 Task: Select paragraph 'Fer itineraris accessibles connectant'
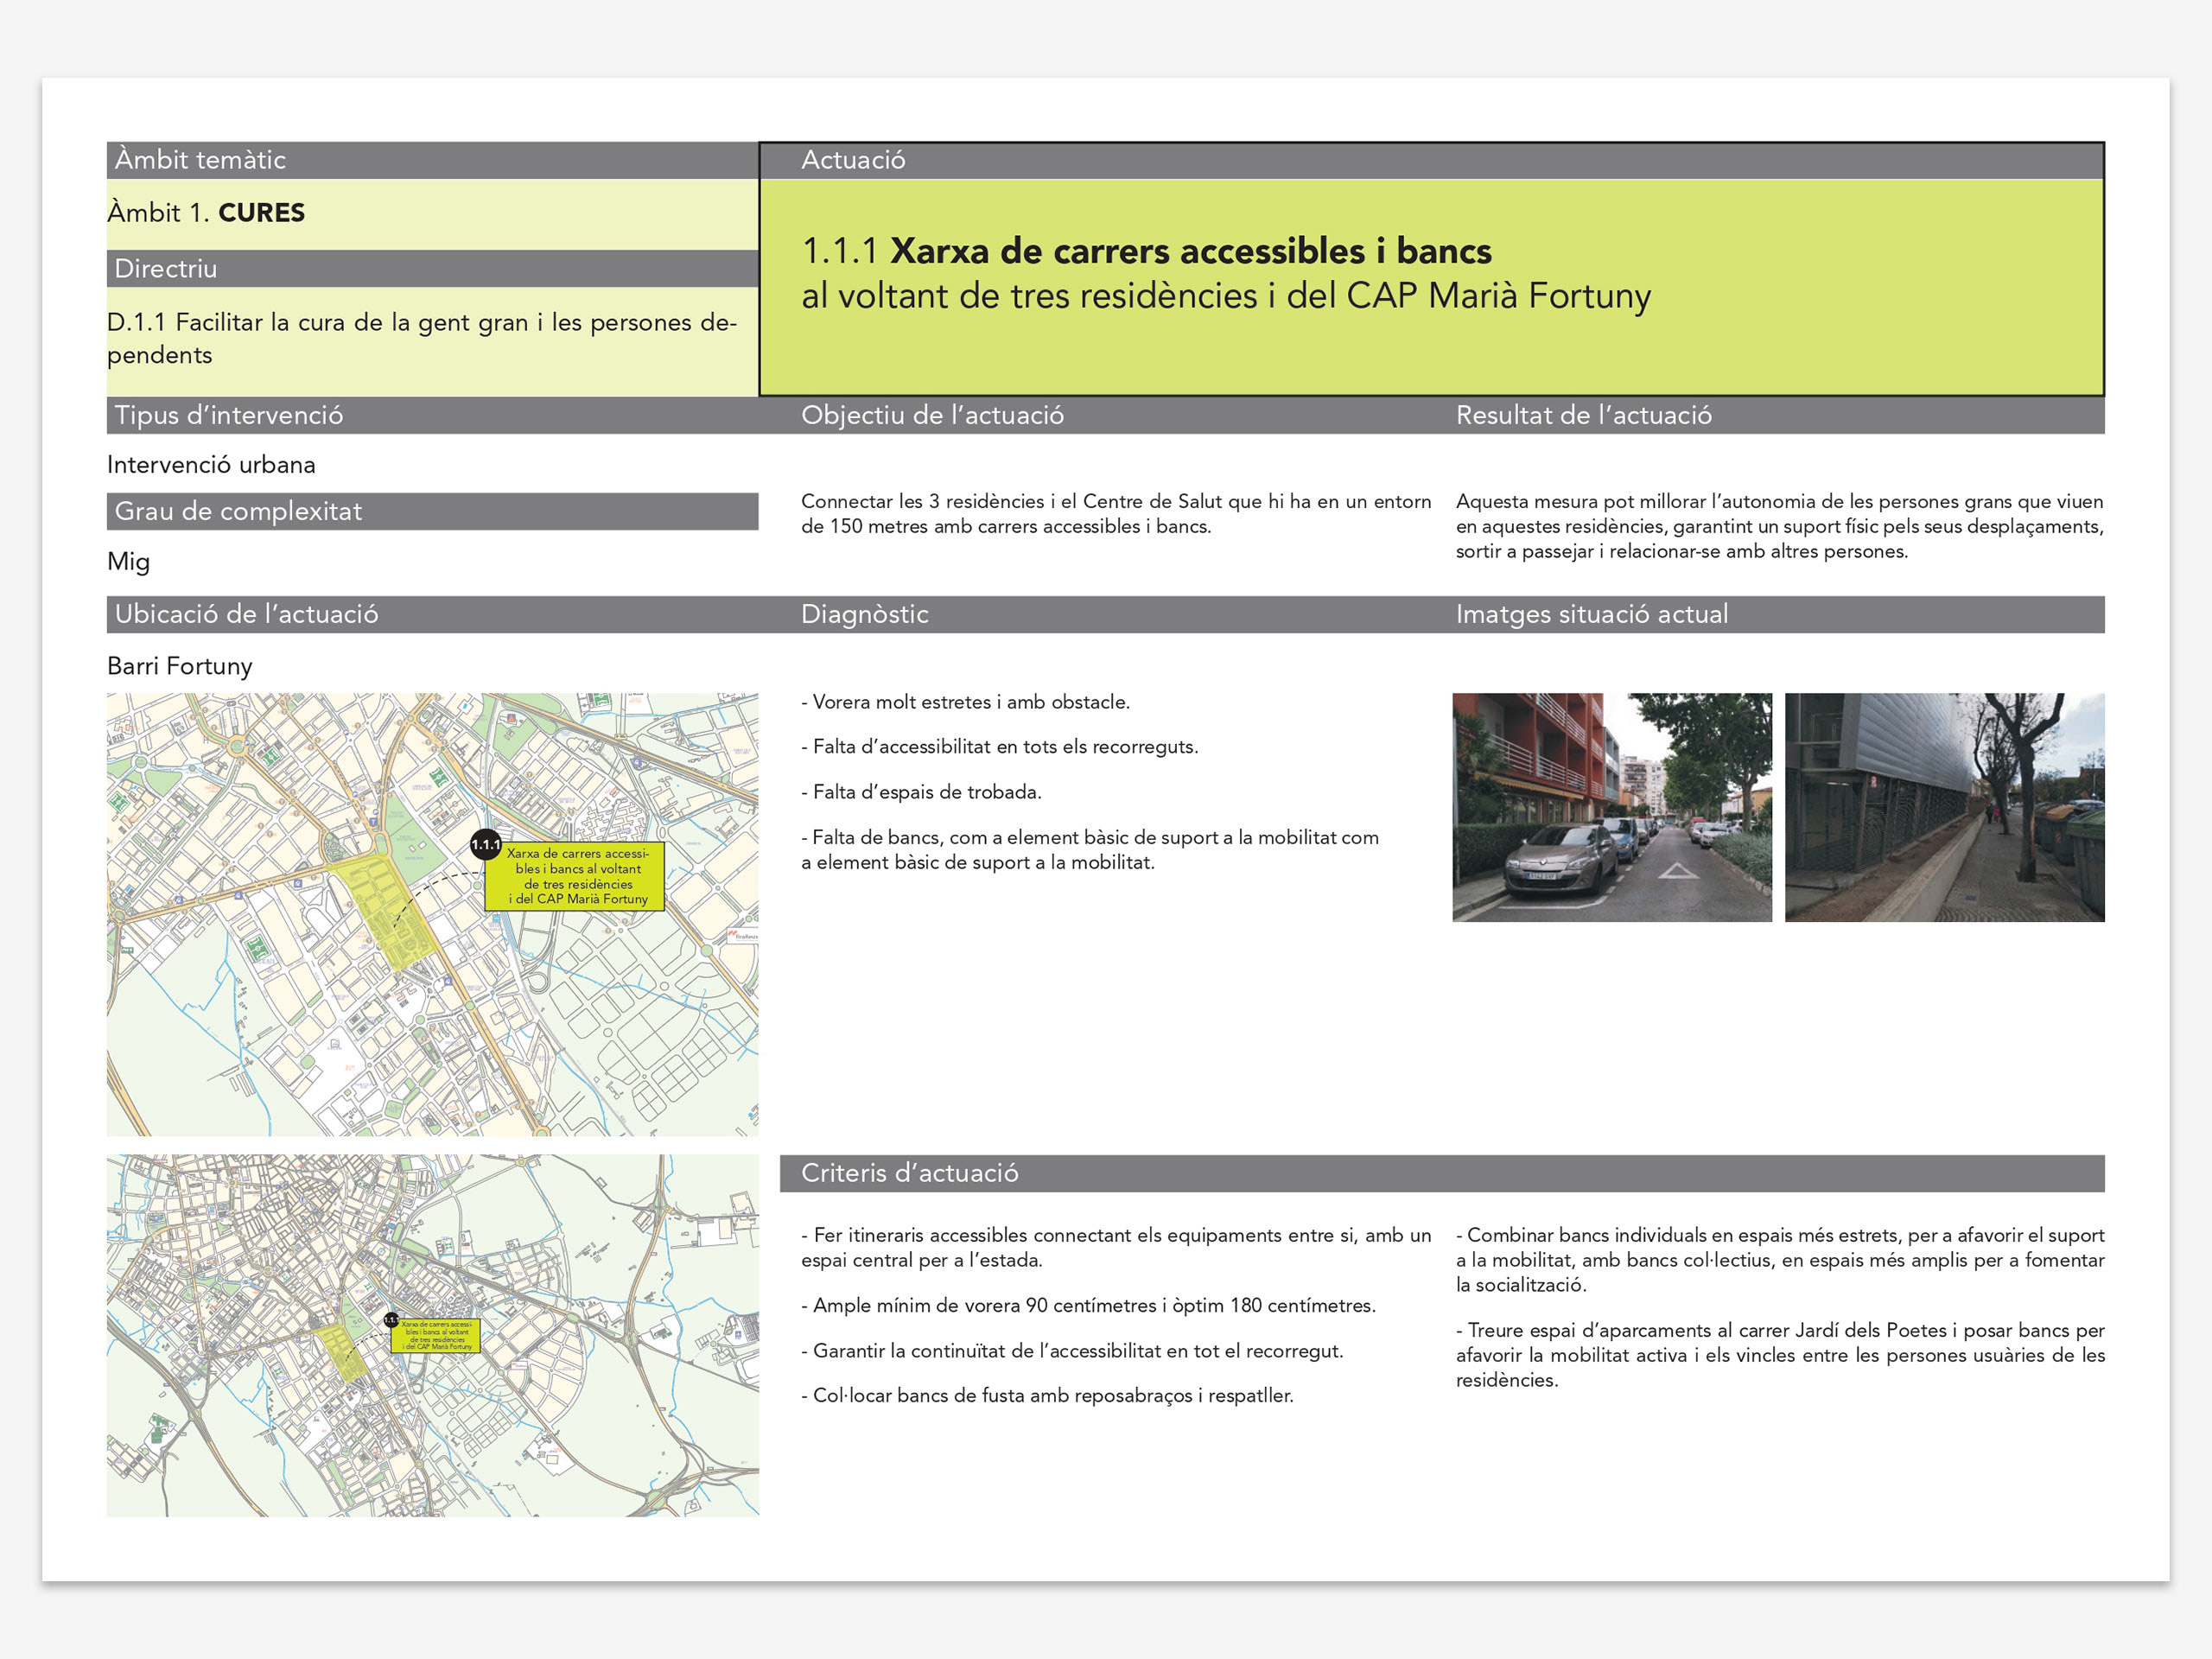(1116, 1248)
